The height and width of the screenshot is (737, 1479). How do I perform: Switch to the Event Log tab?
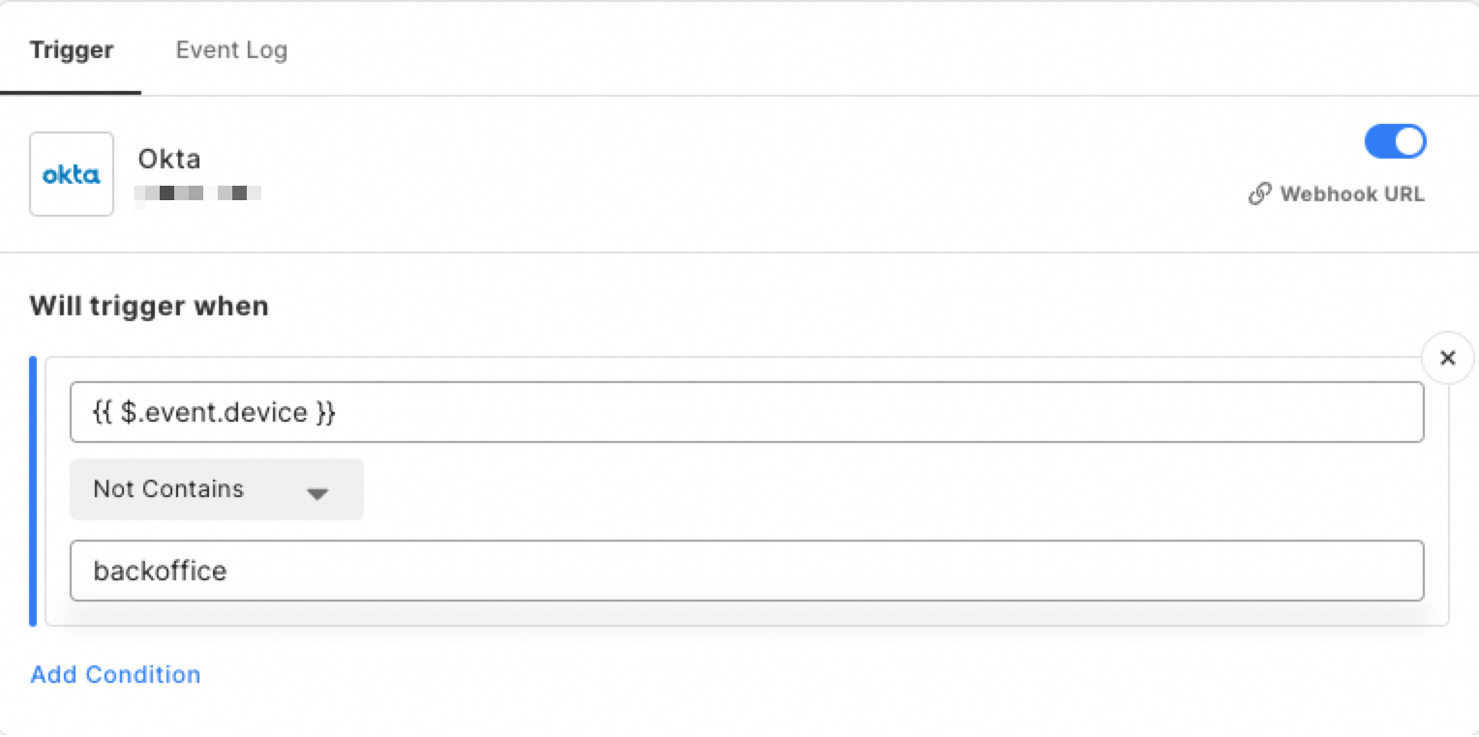(x=231, y=50)
